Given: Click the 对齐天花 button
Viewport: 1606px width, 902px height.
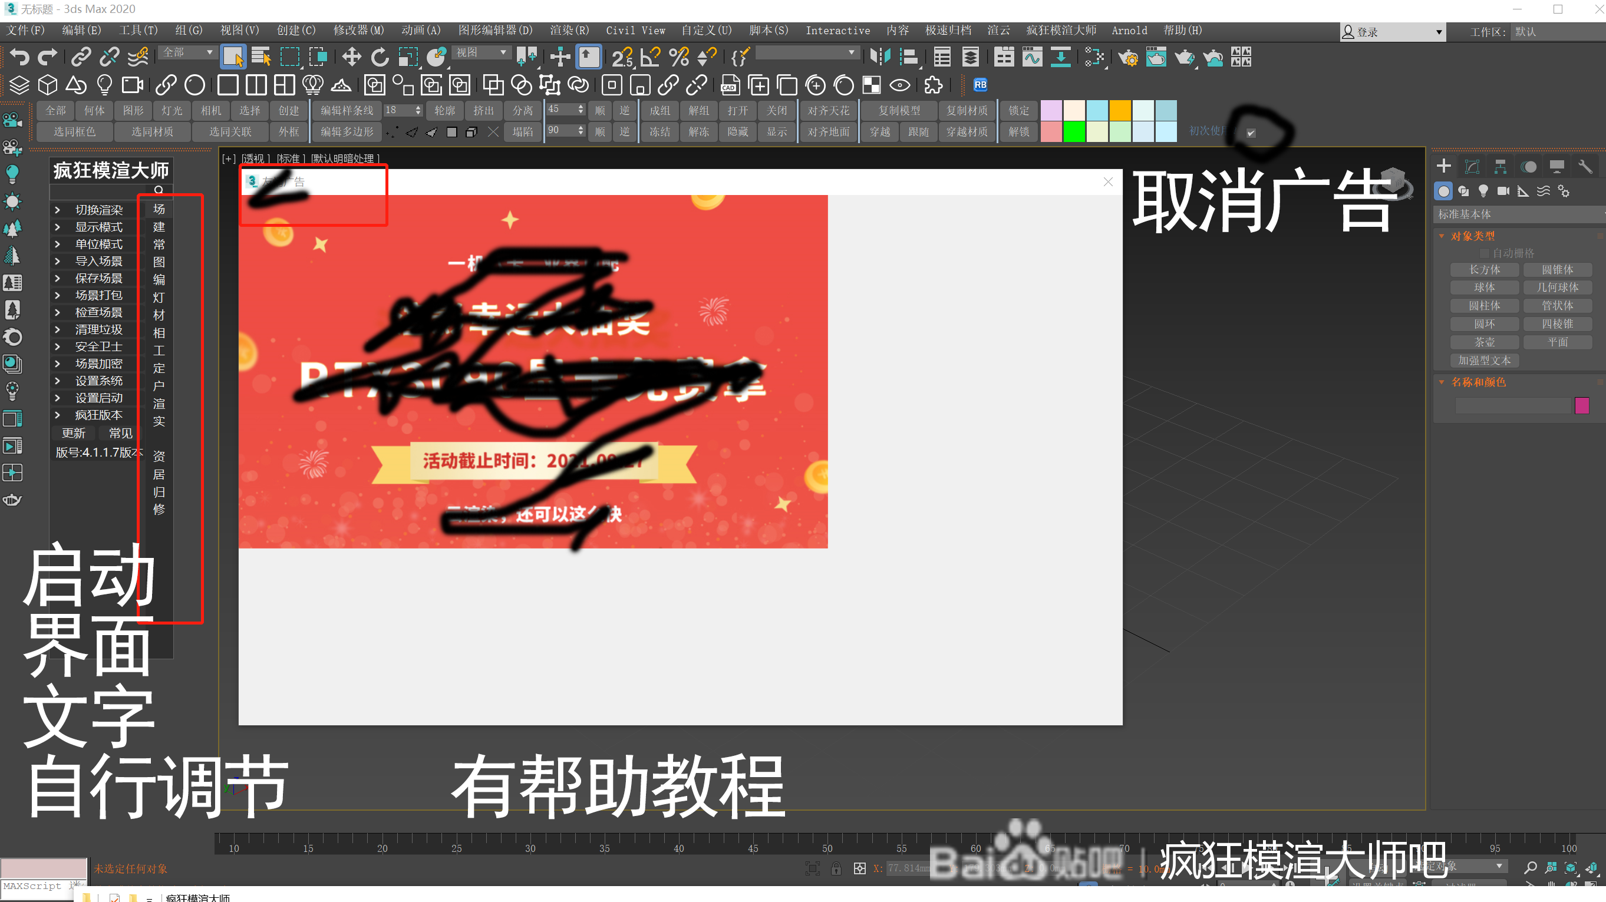Looking at the screenshot, I should click(x=829, y=111).
